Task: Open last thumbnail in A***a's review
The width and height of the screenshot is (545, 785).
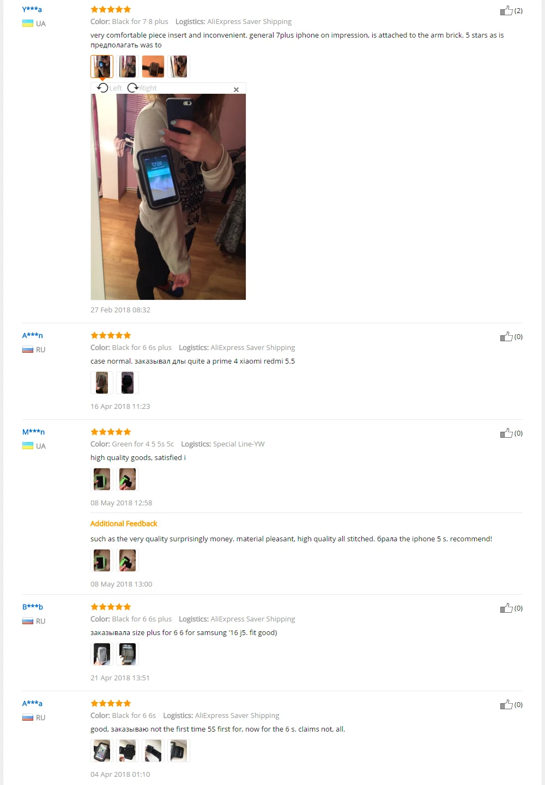Action: tap(179, 751)
